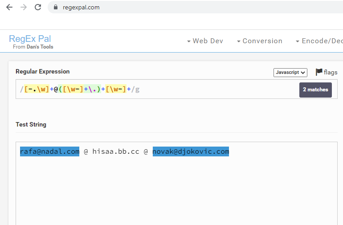Open the Javascript flavor dropdown
Image resolution: width=343 pixels, height=225 pixels.
pos(290,73)
